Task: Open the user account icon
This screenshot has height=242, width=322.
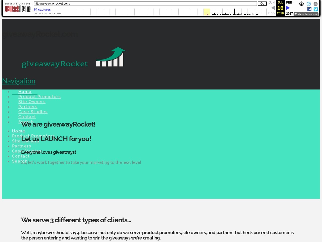Action: tap(301, 4)
